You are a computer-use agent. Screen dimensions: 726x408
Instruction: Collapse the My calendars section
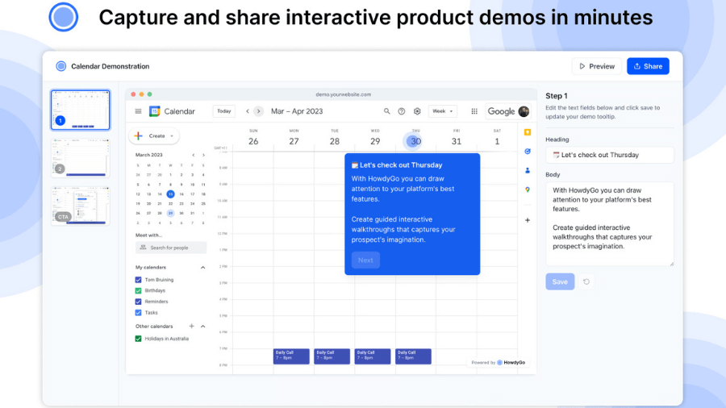[x=202, y=268]
